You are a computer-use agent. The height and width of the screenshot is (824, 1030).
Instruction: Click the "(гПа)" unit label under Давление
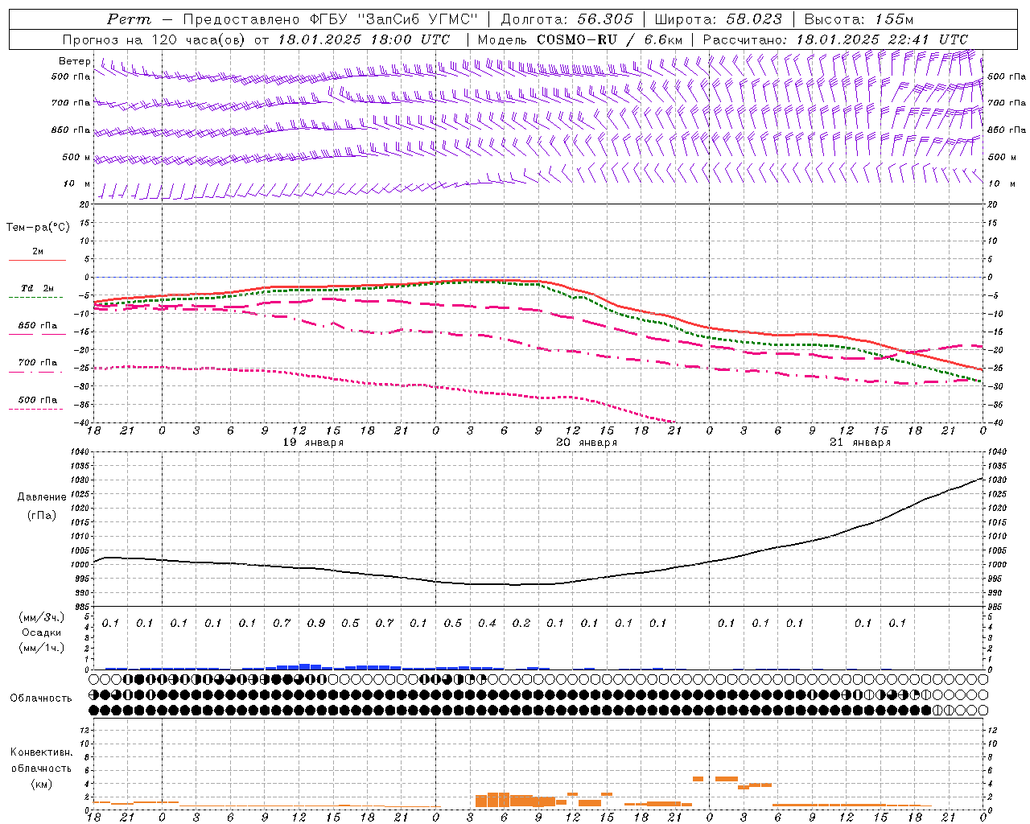coord(42,515)
